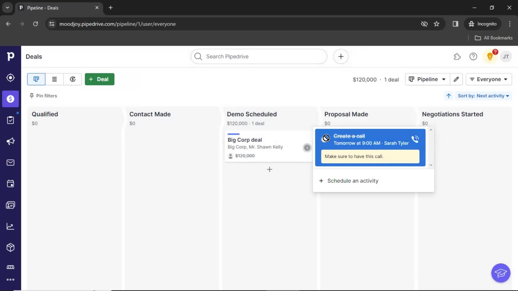Select the Deals dollar icon in sidebar
This screenshot has width=518, height=291.
click(11, 99)
